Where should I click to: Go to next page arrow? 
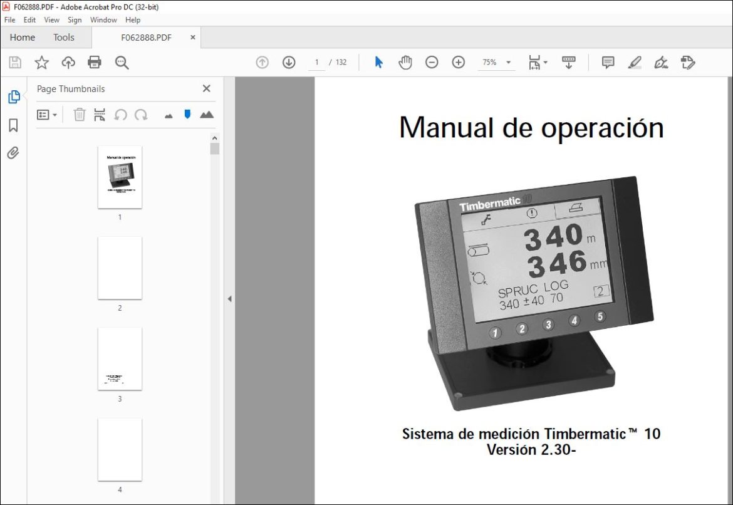(289, 62)
